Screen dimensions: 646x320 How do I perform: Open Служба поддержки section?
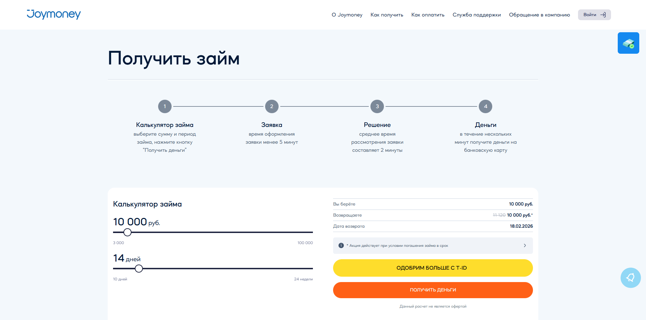pyautogui.click(x=476, y=15)
